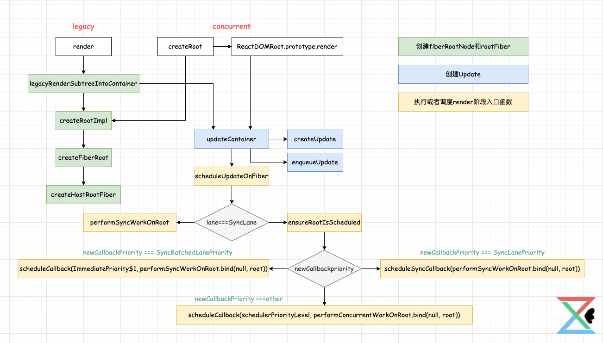Click the createHostRootFiber box

83,195
